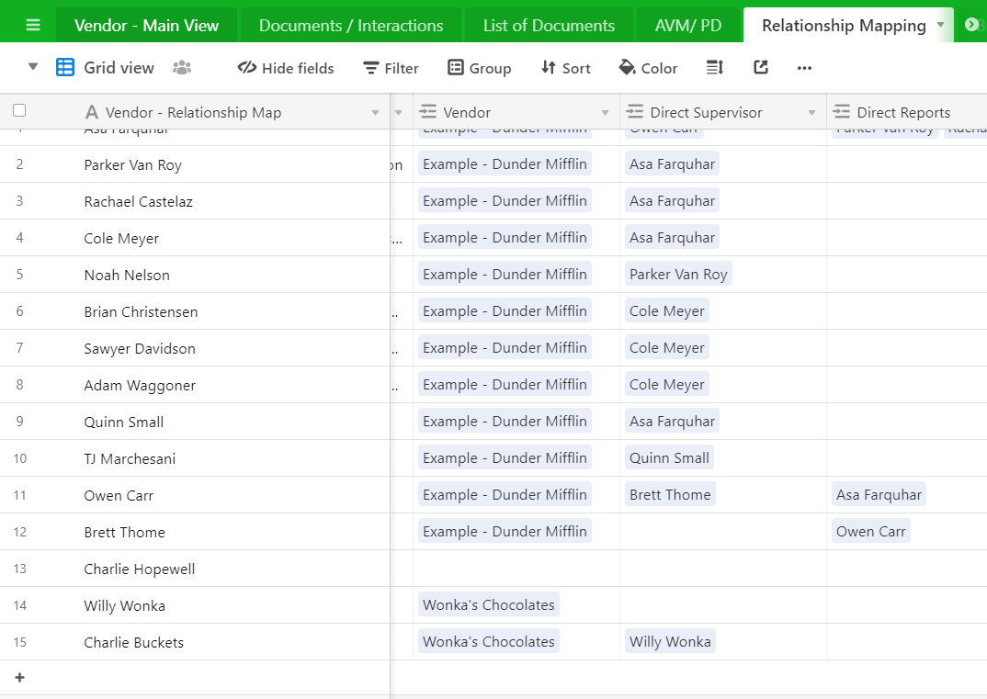Click the Sort arrows icon
This screenshot has height=699, width=987.
pyautogui.click(x=549, y=67)
